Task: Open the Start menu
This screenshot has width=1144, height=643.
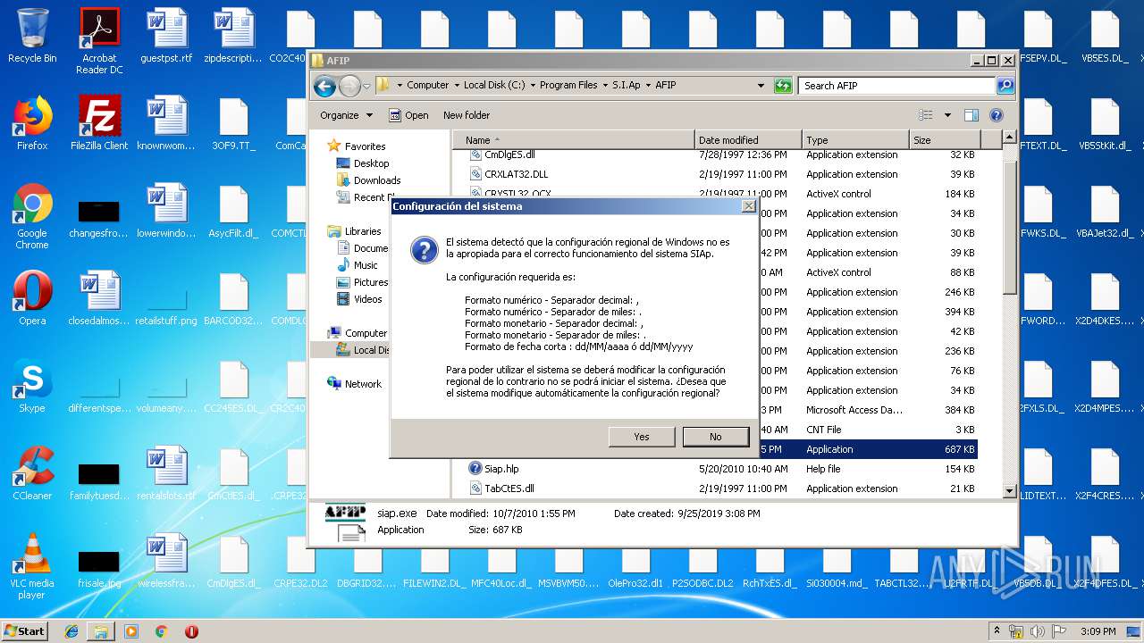Action: coord(25,631)
